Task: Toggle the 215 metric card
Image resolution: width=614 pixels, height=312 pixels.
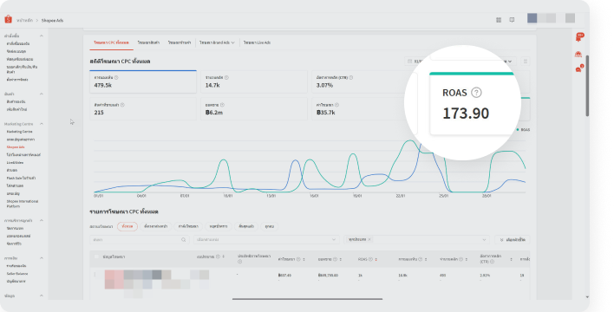Action: (x=143, y=109)
